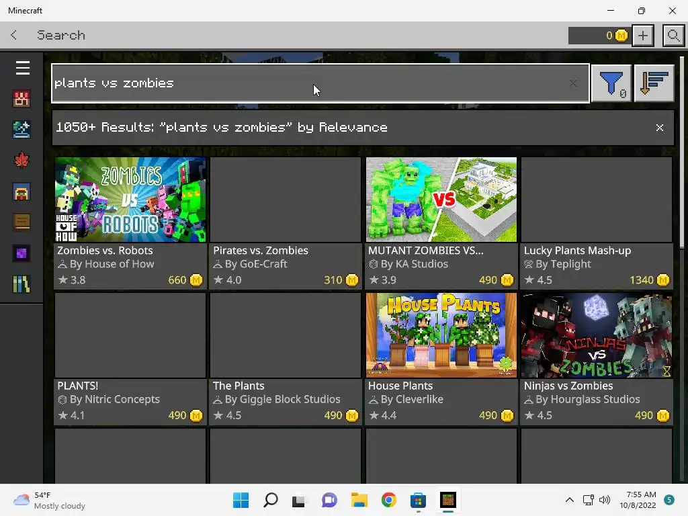Click the 310 coin price on Pirates vs. Zombies
The height and width of the screenshot is (516, 688).
coord(341,280)
